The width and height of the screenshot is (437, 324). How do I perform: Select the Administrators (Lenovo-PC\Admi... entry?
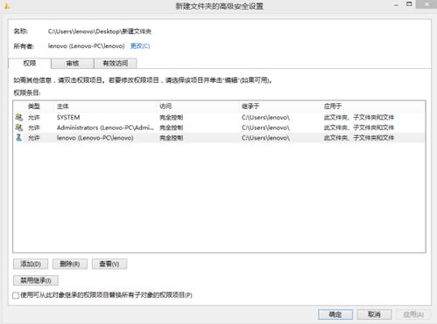105,128
